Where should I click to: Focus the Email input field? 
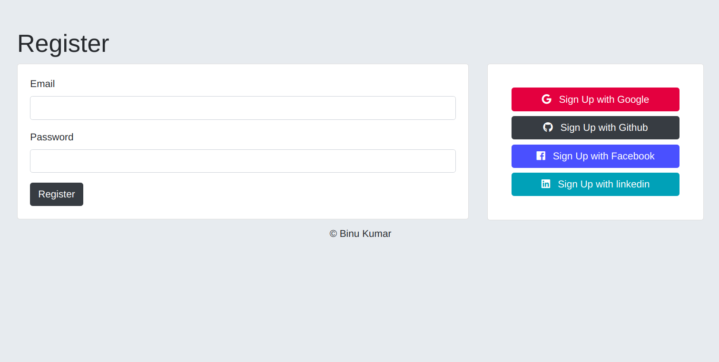tap(243, 108)
